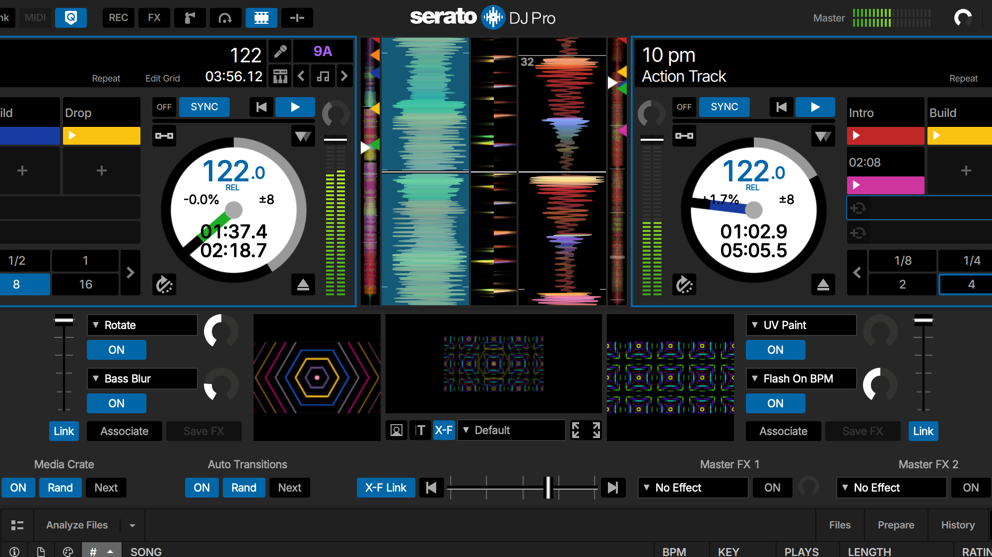Screen dimensions: 992x557
Task: Open the Rotate effect dropdown
Action: [142, 325]
